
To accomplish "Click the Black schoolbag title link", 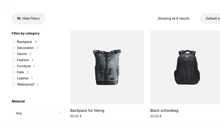I will [x=164, y=110].
